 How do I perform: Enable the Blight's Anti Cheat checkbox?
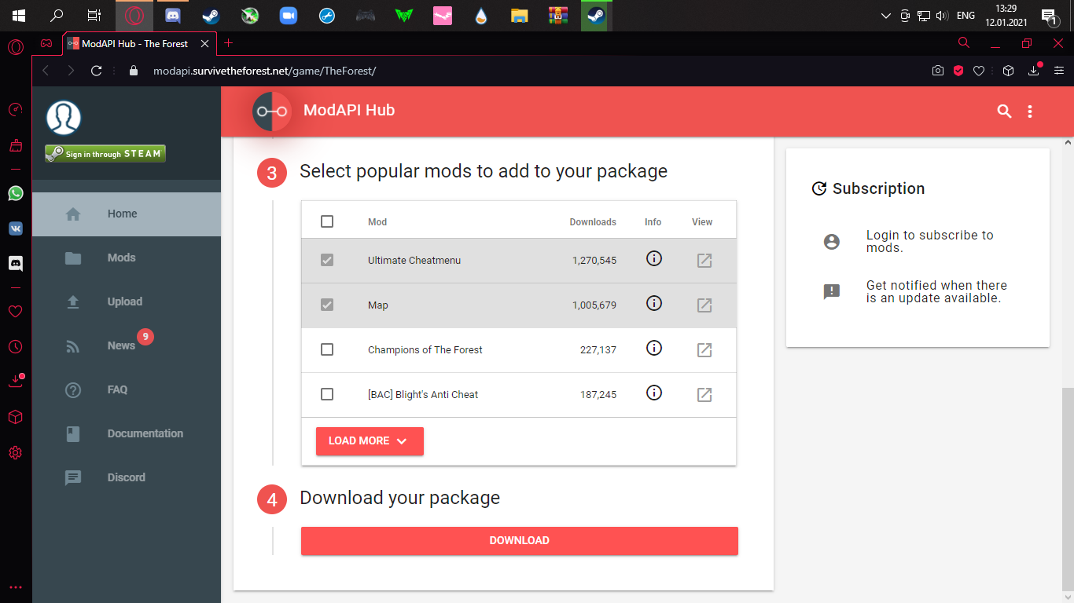[x=327, y=394]
